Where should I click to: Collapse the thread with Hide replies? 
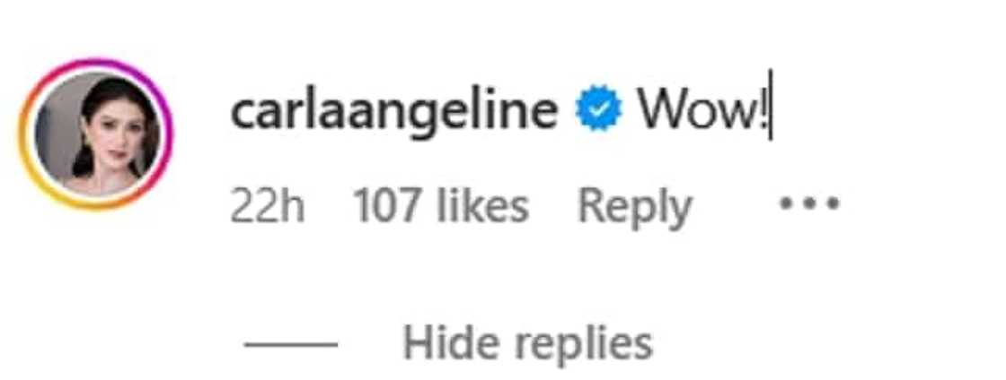[527, 341]
